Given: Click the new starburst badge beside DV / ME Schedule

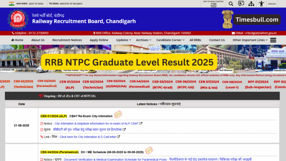Looking at the screenshot, I should (149, 151).
